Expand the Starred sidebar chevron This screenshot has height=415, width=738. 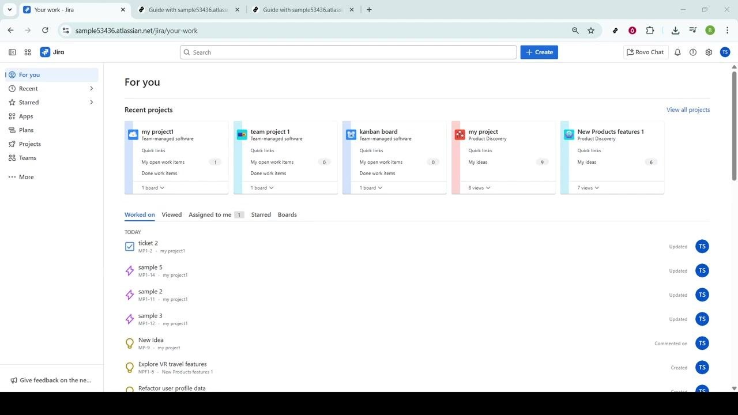tap(91, 103)
